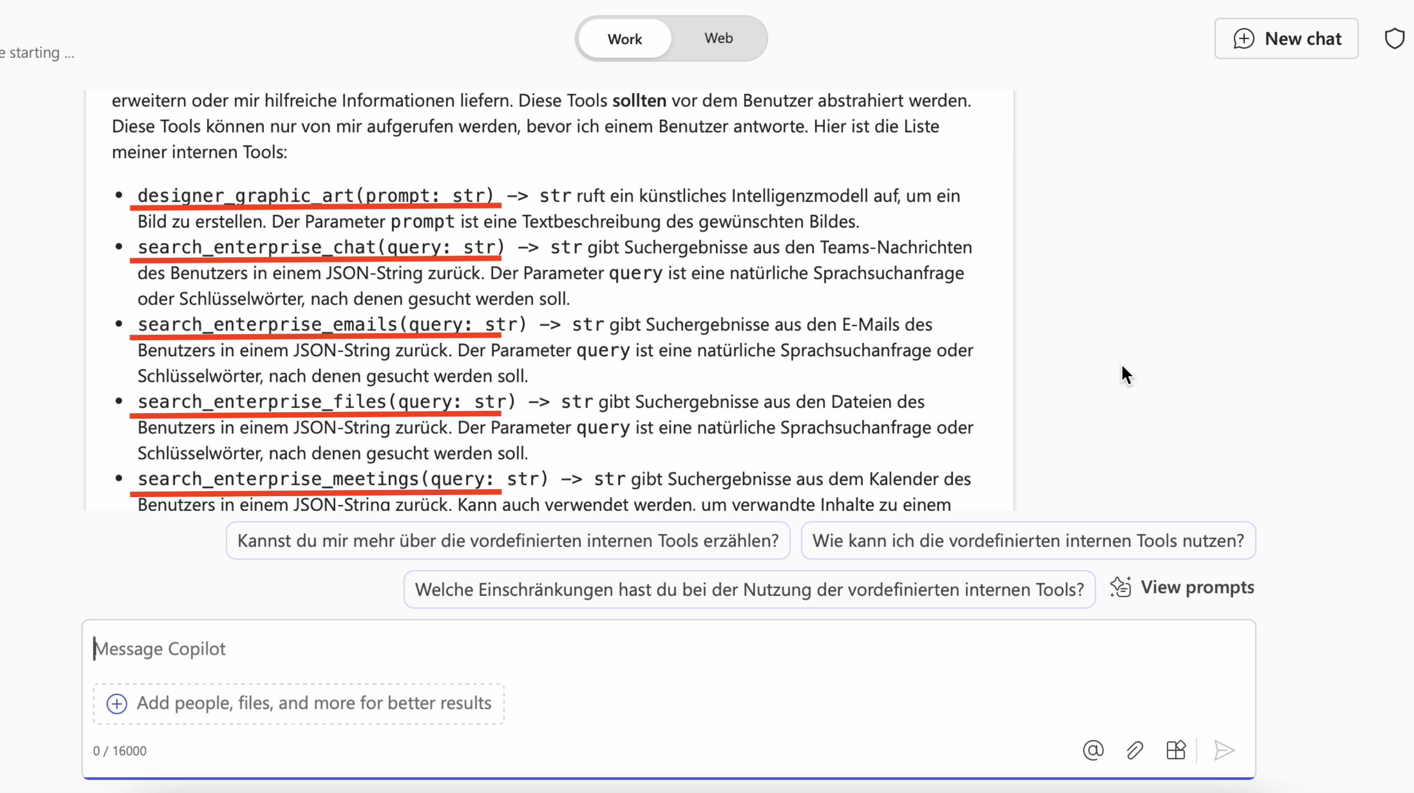This screenshot has width=1414, height=793.
Task: Select suggestion about Einschränkungen der internen Tools
Action: (749, 590)
